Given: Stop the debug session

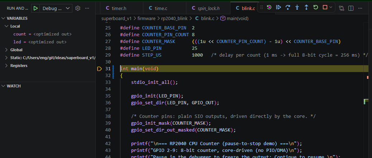Looking at the screenshot, I should coord(325,8).
